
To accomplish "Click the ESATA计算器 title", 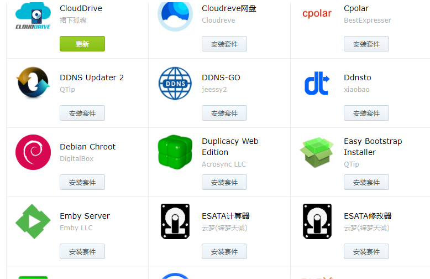I will click(226, 216).
